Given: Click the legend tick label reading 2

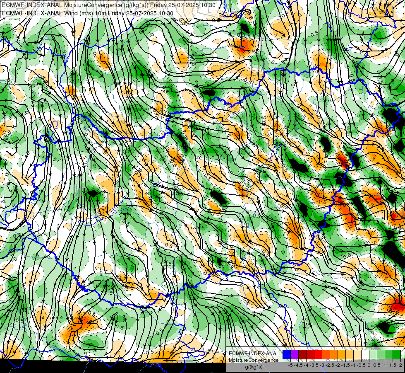Looking at the screenshot, I should click(x=400, y=365).
